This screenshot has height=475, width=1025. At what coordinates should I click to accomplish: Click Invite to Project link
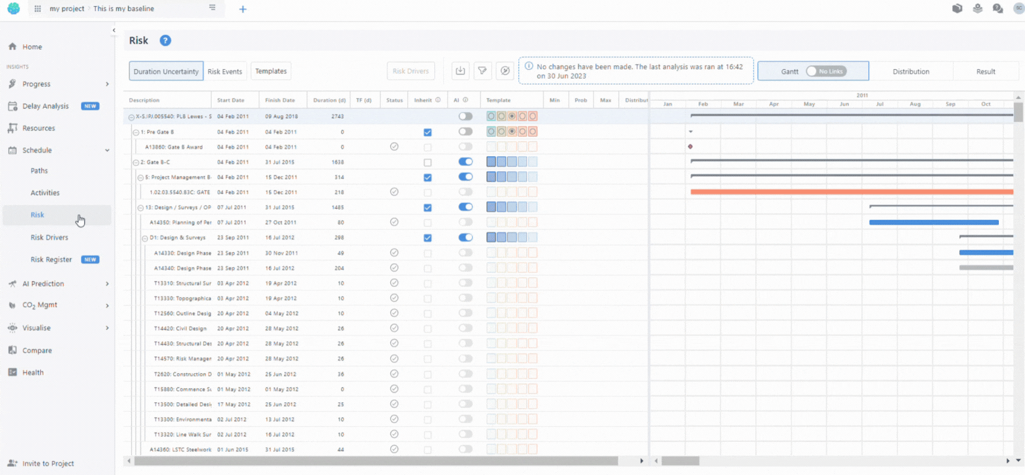48,463
